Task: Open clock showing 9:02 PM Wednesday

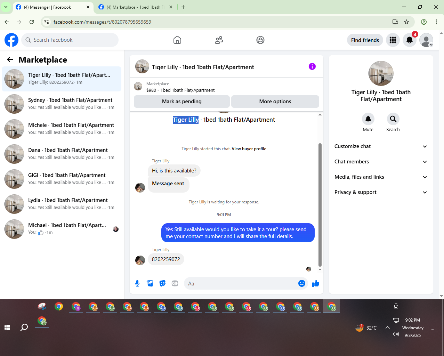Action: click(413, 327)
